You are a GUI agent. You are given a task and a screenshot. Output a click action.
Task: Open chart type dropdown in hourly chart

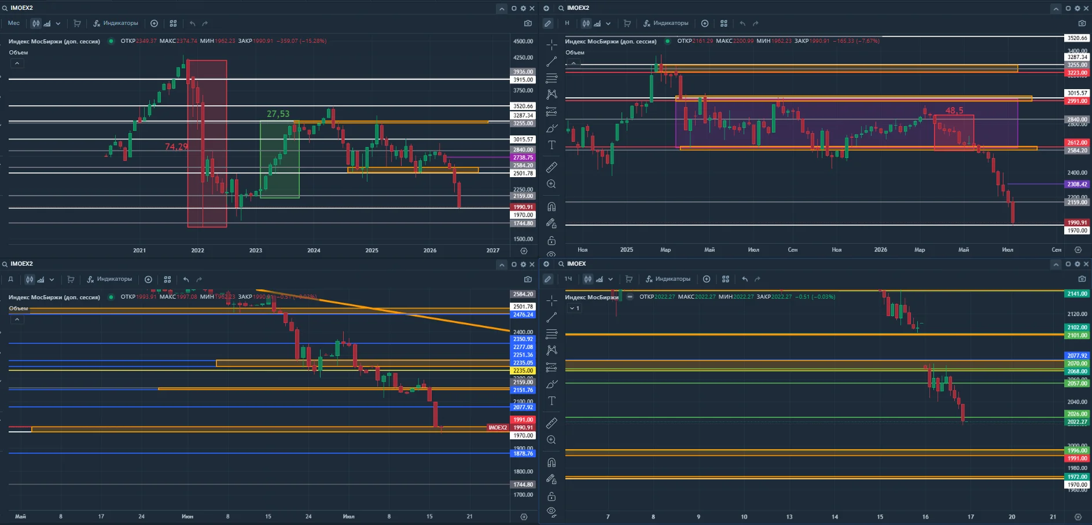coord(610,280)
